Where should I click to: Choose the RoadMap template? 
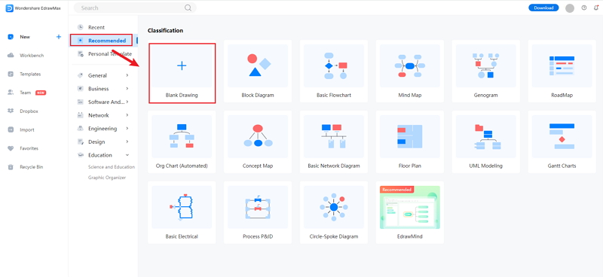coord(562,72)
